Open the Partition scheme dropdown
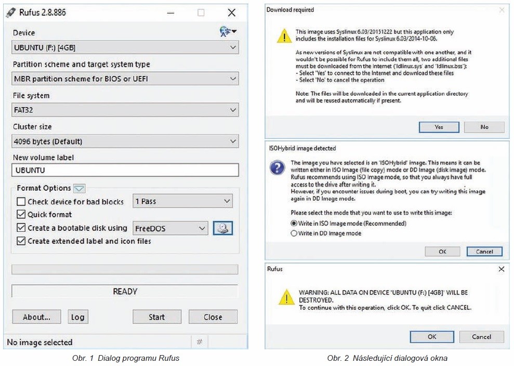 click(125, 79)
